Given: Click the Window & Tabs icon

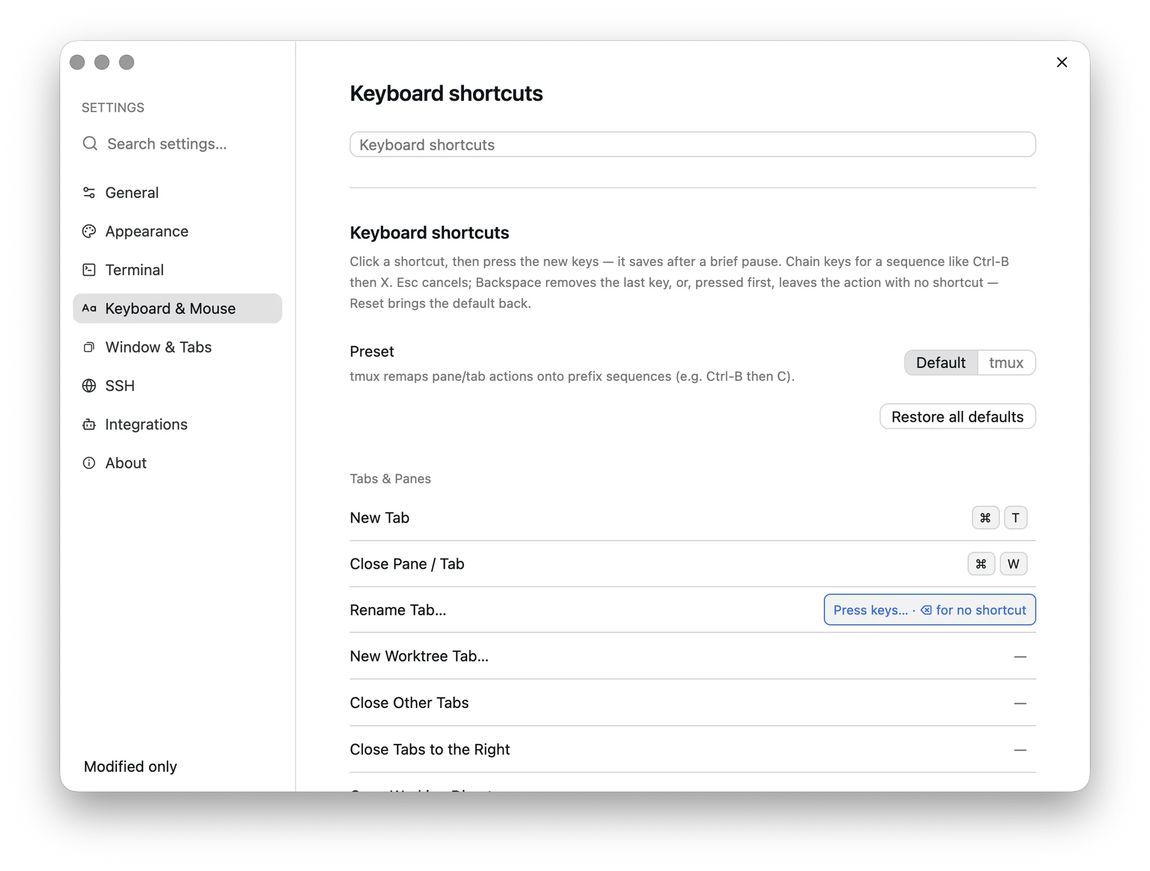Looking at the screenshot, I should click(89, 347).
